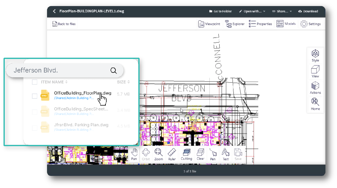Download the current DWG file
This screenshot has height=188, width=337.
(308, 11)
